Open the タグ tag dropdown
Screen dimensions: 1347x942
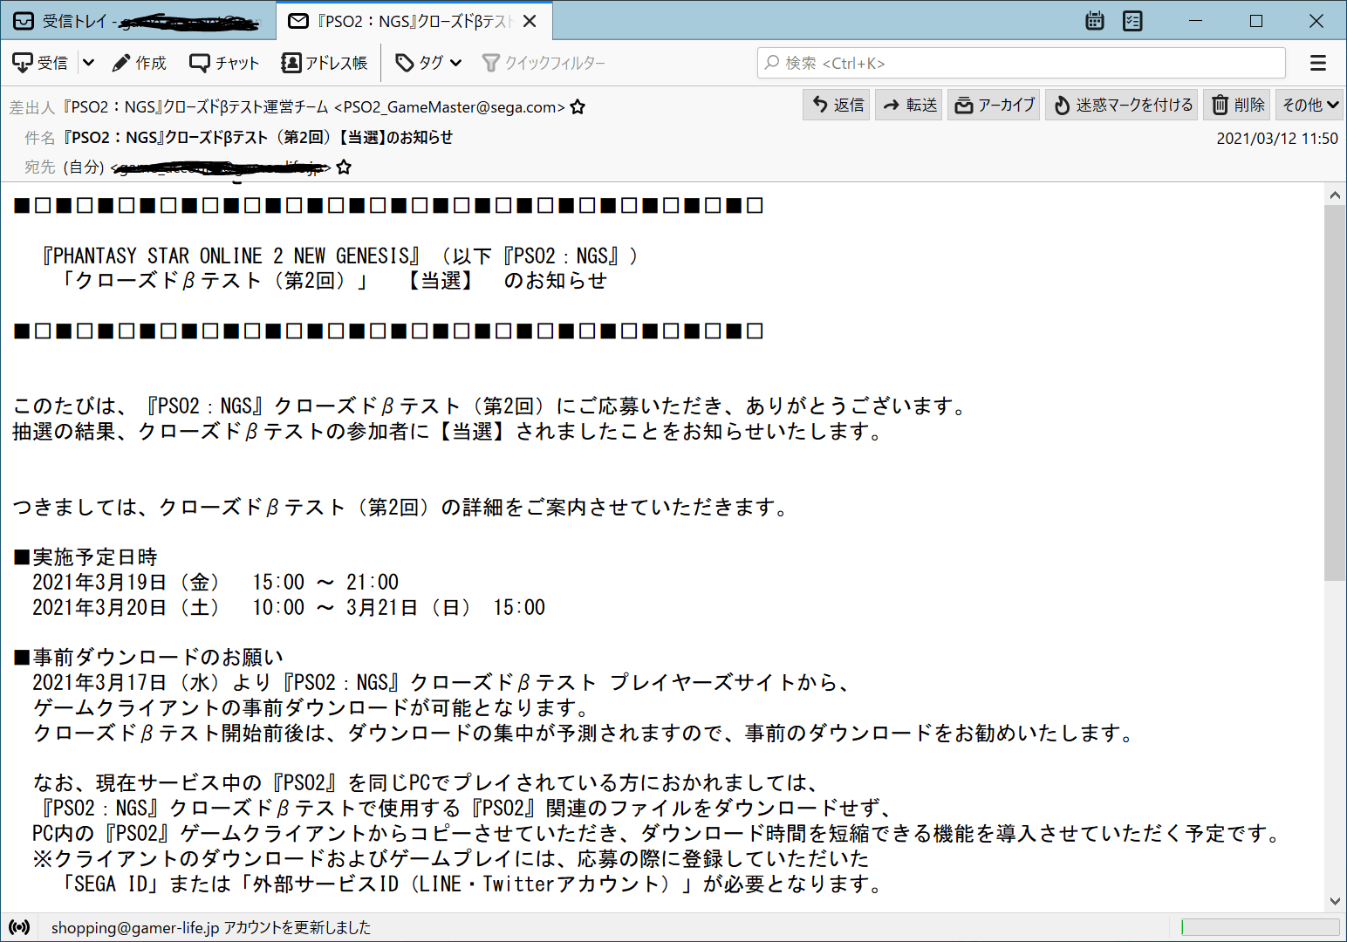click(x=428, y=63)
